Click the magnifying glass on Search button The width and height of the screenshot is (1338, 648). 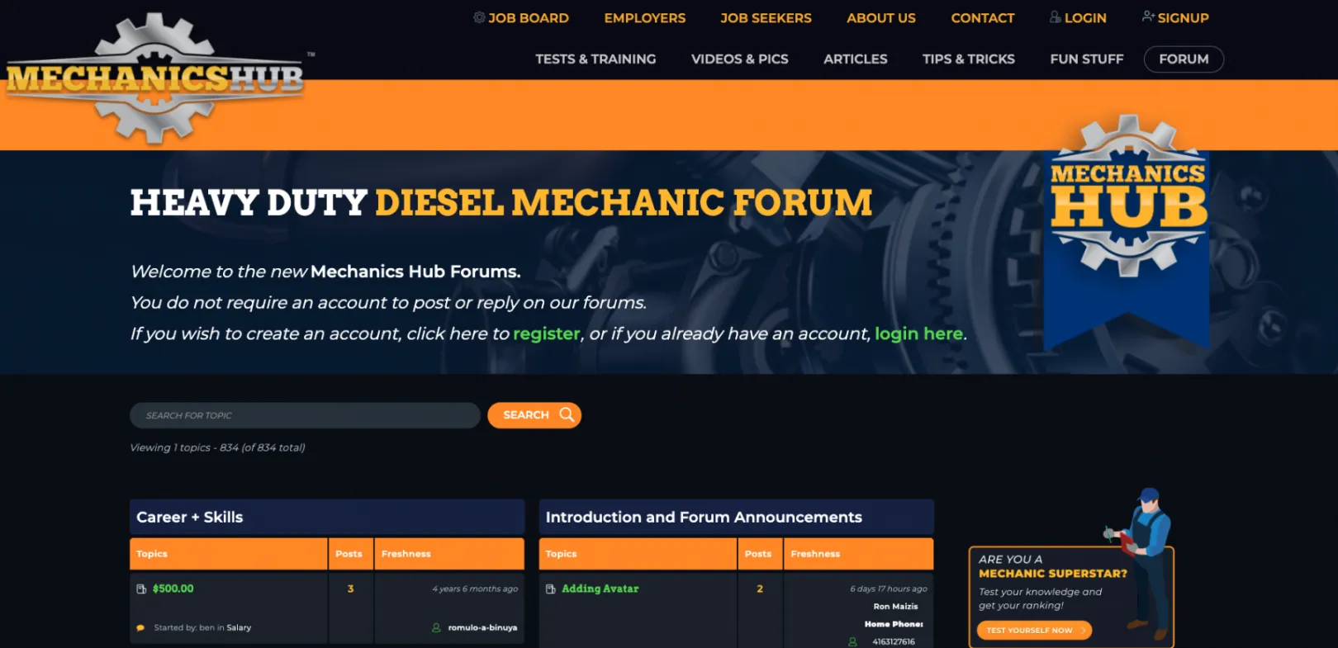[567, 414]
